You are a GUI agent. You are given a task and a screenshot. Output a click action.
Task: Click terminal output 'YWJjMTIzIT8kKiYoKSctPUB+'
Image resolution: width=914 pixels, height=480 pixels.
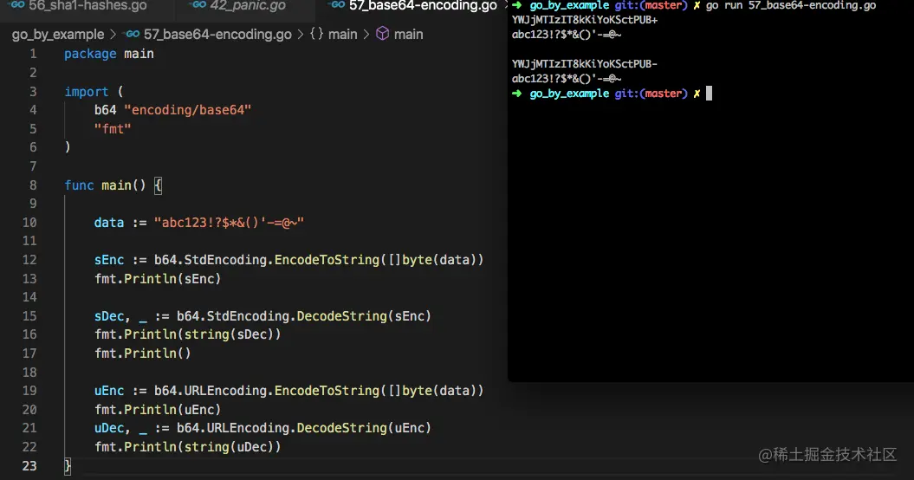pos(585,21)
